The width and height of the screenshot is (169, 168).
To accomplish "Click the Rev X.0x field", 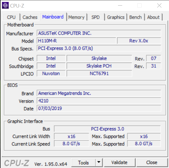I will click(139, 41).
